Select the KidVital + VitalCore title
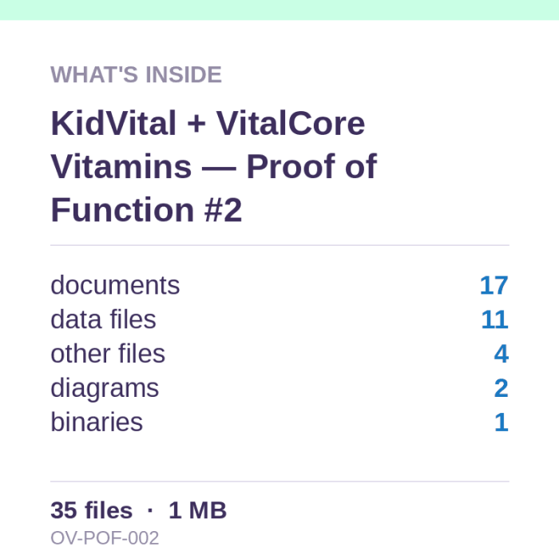Image resolution: width=559 pixels, height=559 pixels. 213,166
